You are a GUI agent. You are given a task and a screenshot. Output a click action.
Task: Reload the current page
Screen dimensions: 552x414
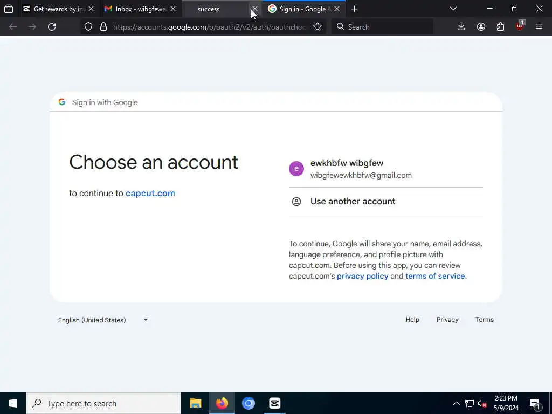pyautogui.click(x=52, y=27)
